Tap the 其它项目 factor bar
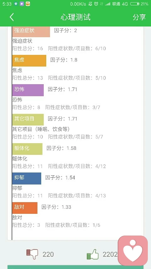The width and height of the screenshot is (151, 269). (28, 120)
